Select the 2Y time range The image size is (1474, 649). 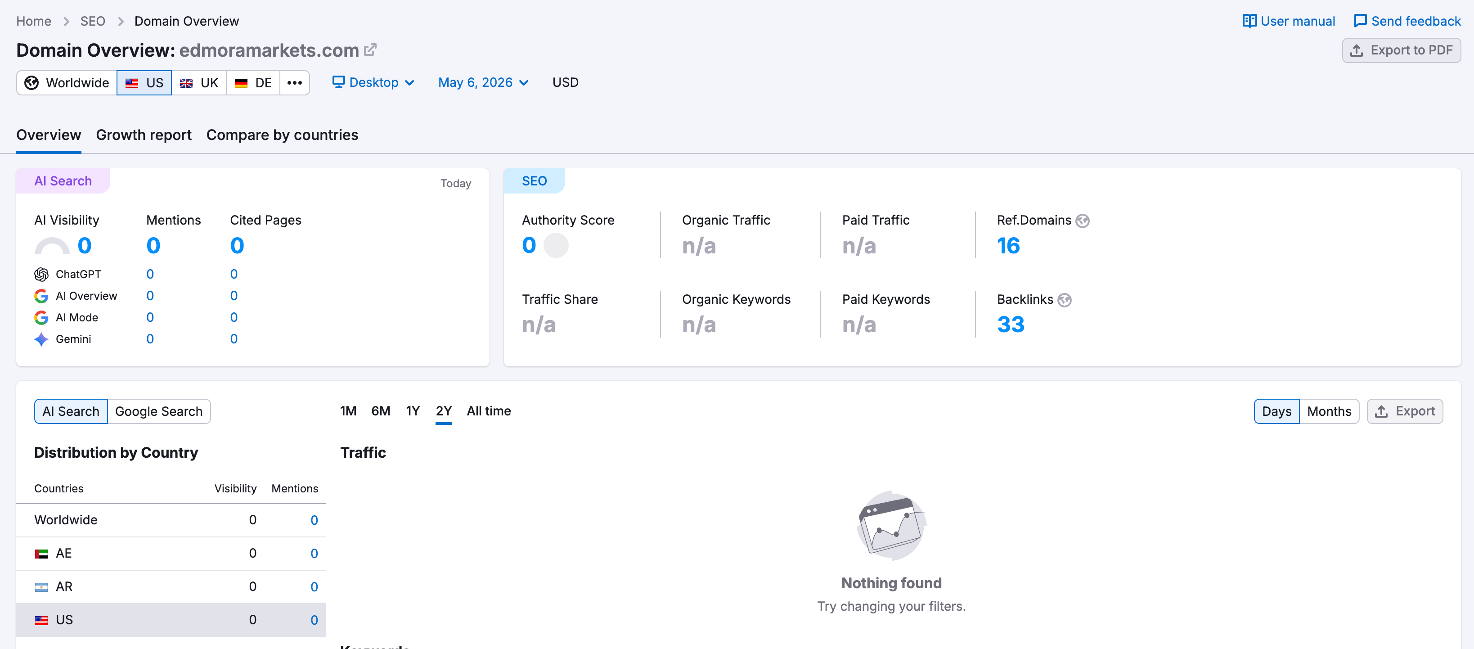(444, 411)
